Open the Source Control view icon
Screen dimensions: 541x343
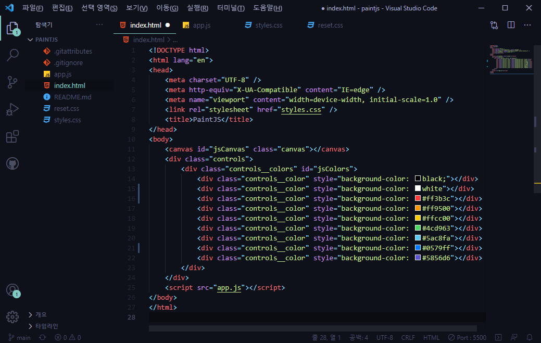coord(12,82)
